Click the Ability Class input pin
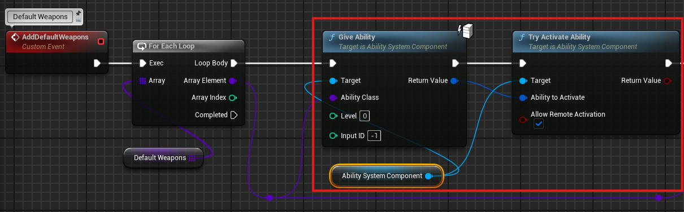This screenshot has height=212, width=684. 333,98
